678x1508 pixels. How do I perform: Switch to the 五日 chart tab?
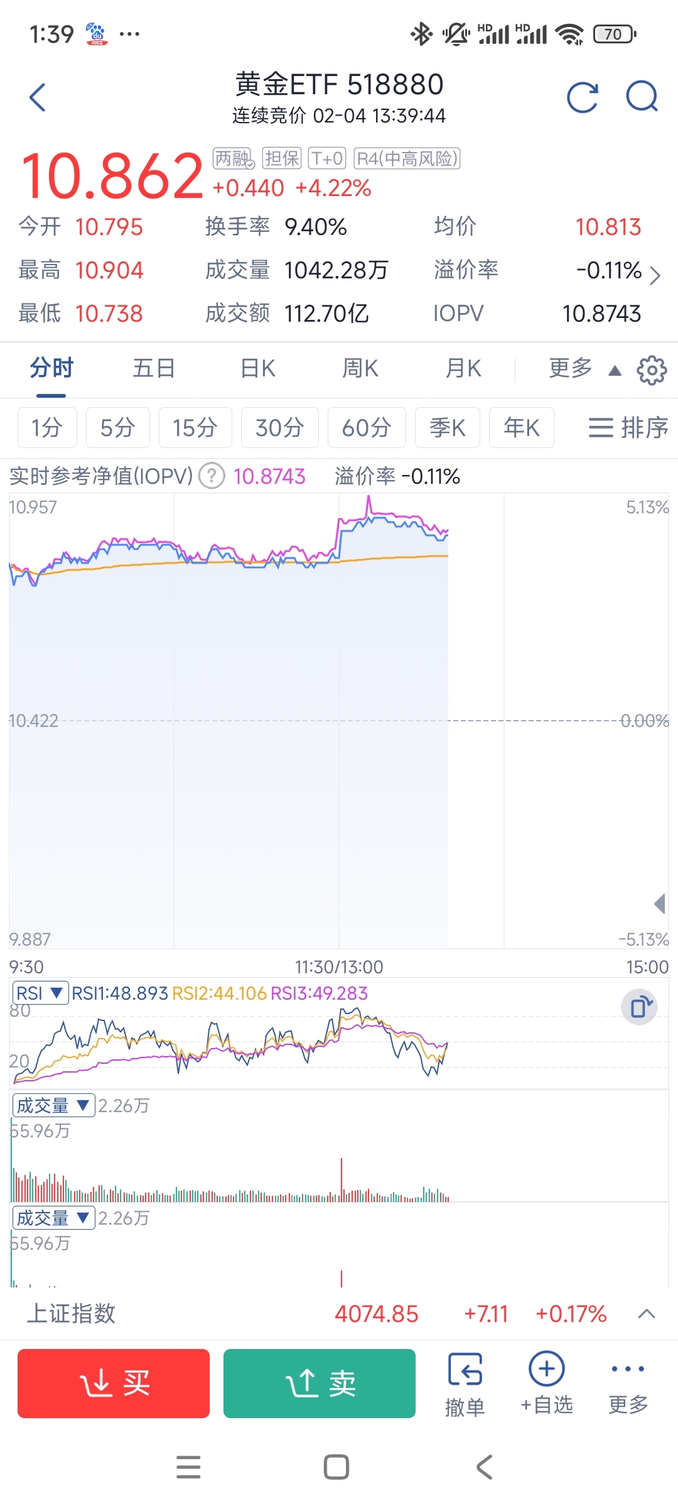tap(154, 369)
